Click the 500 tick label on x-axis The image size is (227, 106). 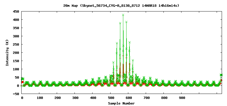coord(111,98)
